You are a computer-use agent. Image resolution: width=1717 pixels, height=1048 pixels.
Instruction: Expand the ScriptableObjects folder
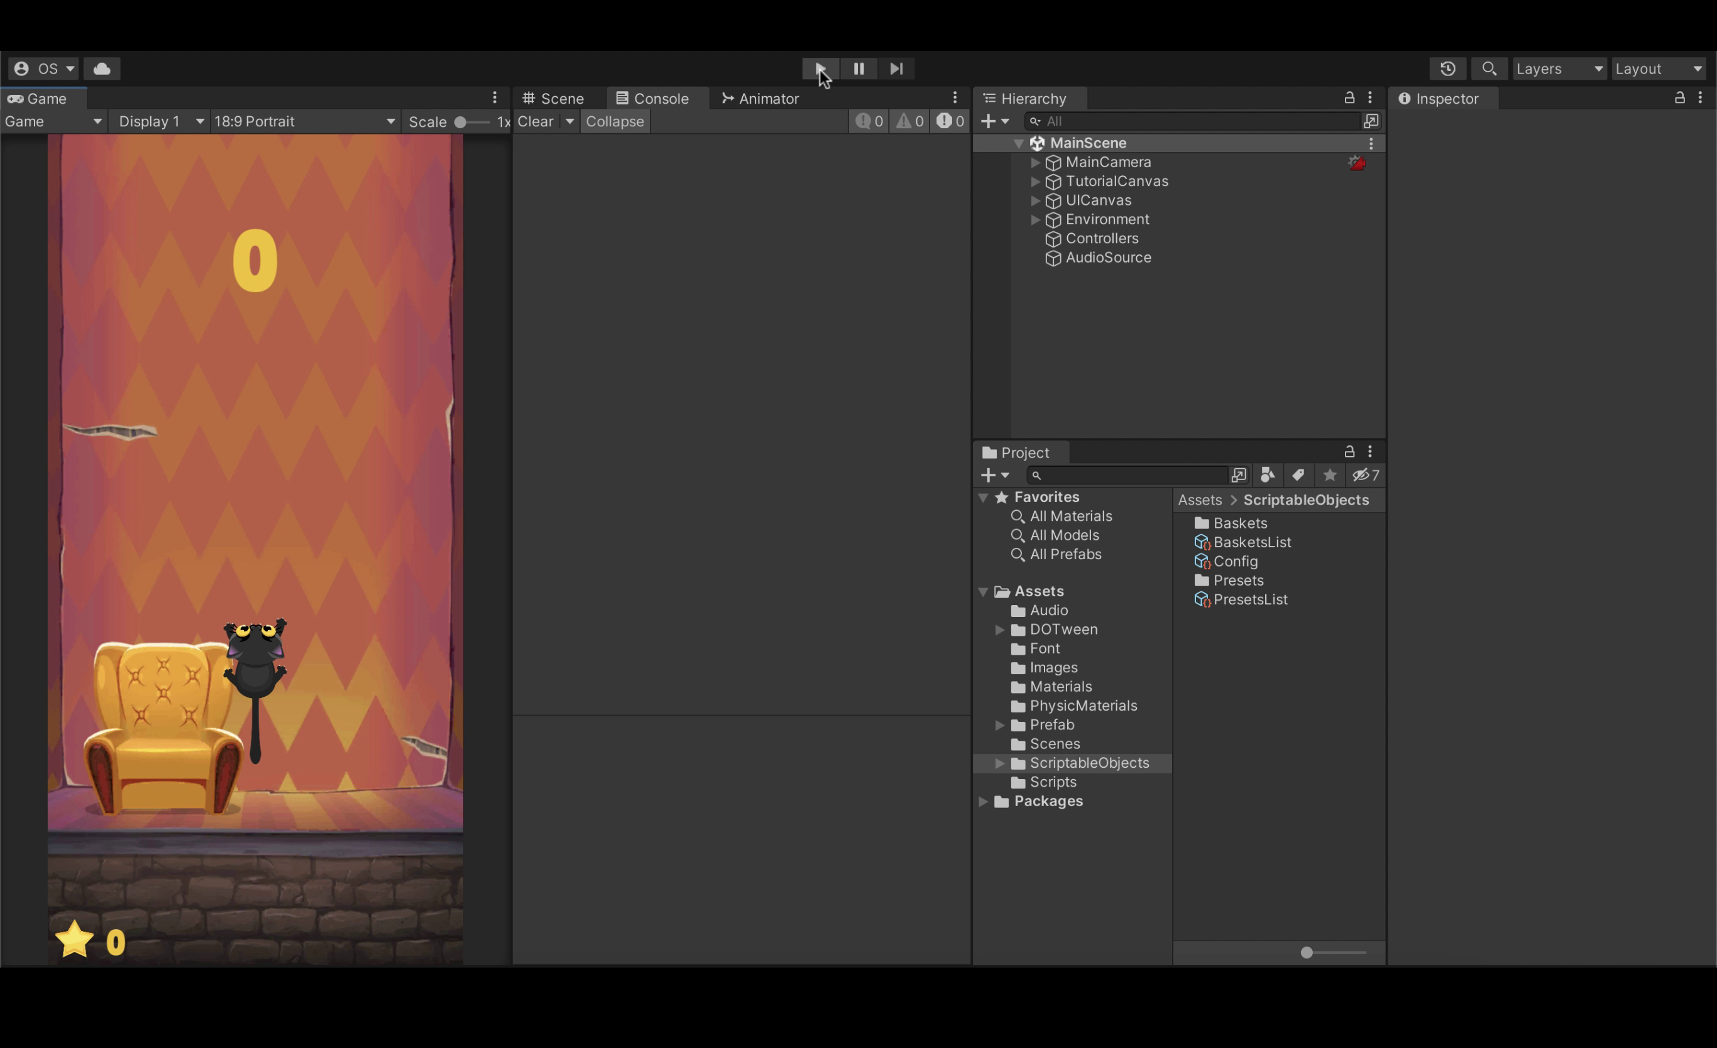[x=998, y=762]
